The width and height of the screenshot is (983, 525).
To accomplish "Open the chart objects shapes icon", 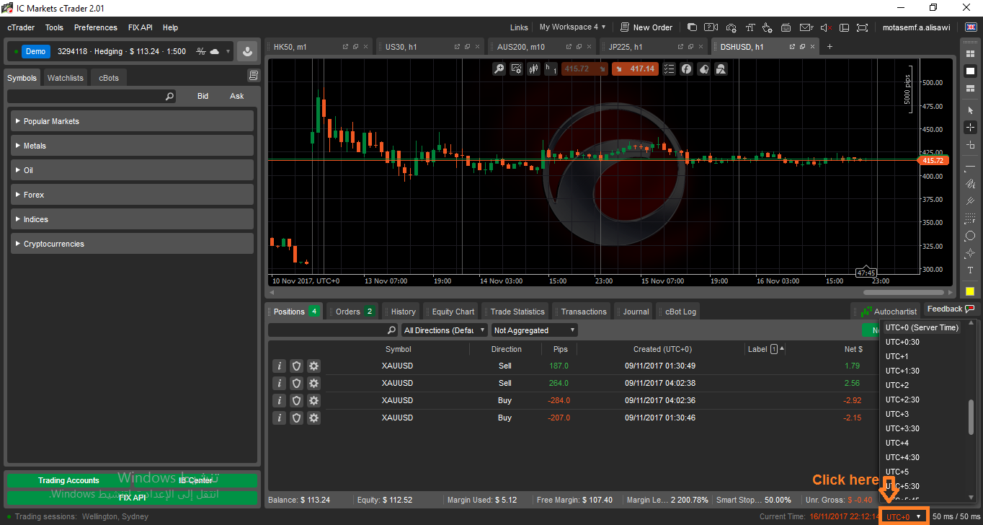I will point(720,69).
